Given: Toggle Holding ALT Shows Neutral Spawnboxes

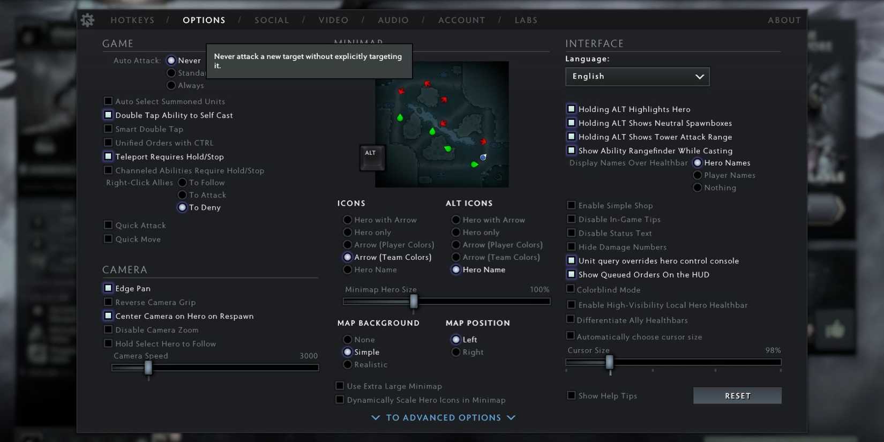Looking at the screenshot, I should pyautogui.click(x=572, y=123).
